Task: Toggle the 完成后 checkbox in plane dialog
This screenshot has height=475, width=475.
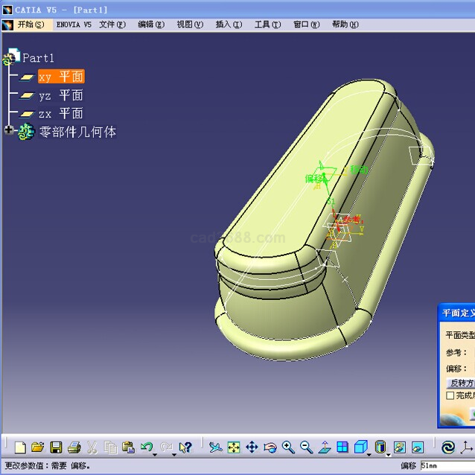Action: 450,395
